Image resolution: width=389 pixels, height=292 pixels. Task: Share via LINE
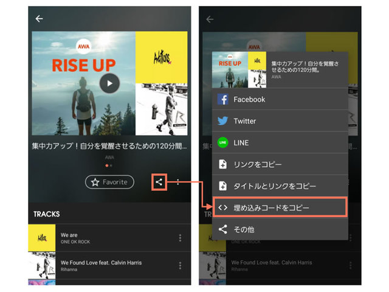pyautogui.click(x=280, y=142)
